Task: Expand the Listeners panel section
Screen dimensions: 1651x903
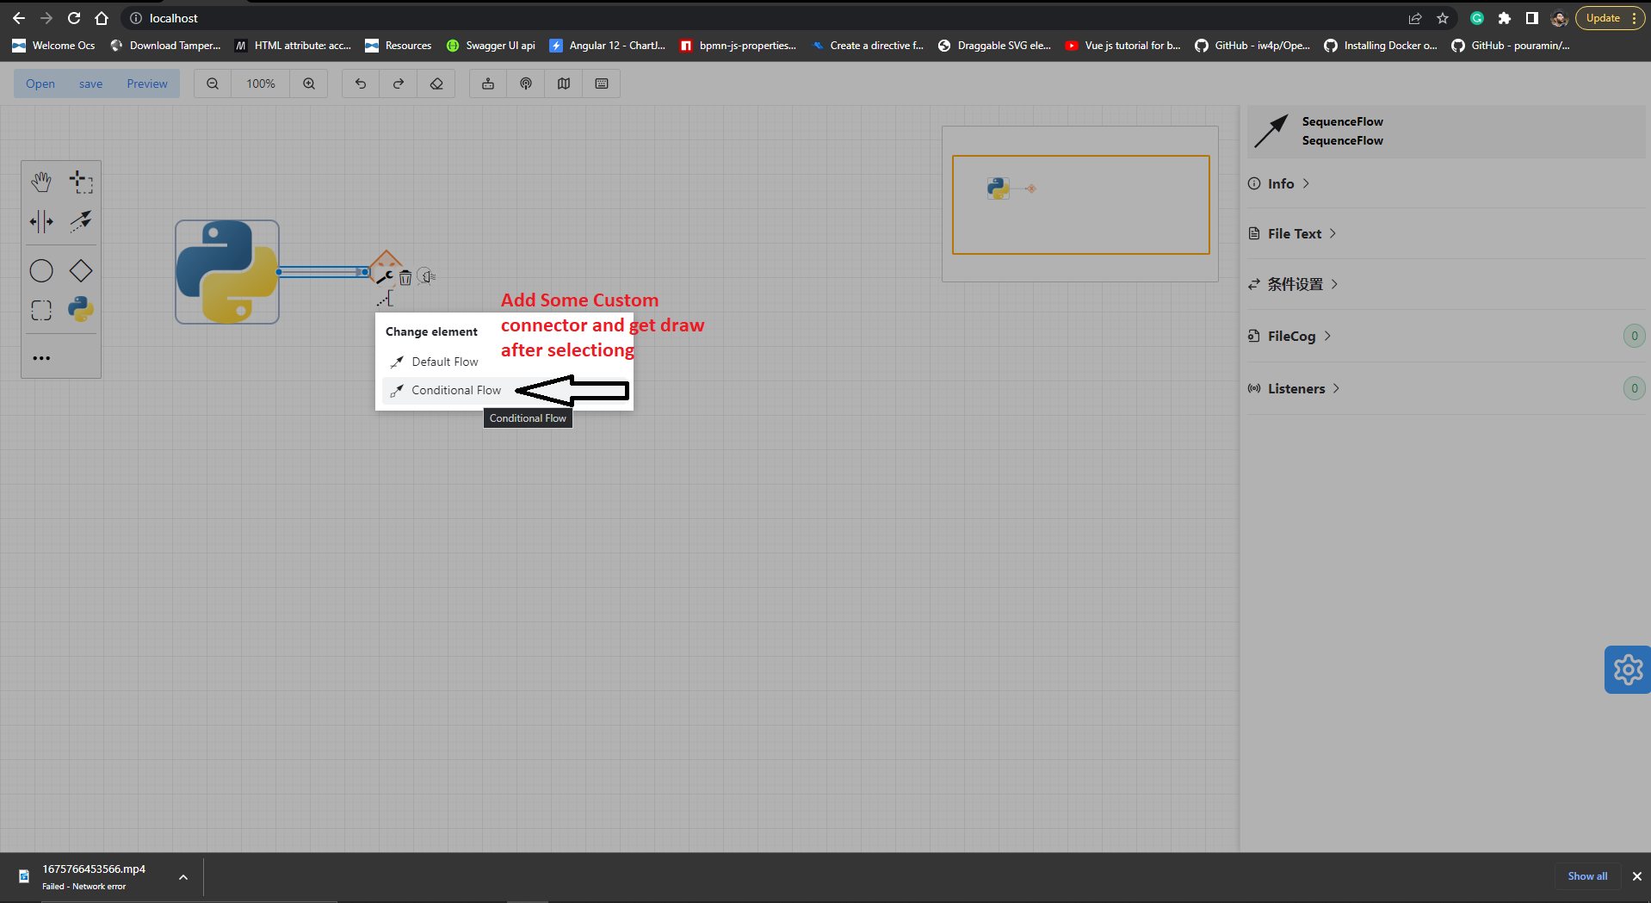Action: [x=1295, y=388]
